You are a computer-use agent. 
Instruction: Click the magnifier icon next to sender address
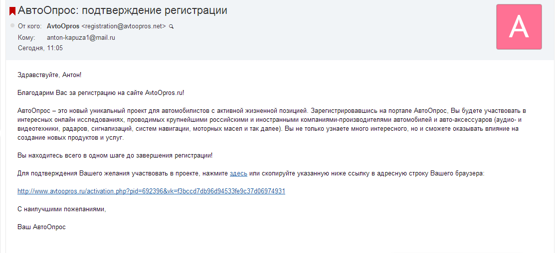click(x=171, y=26)
